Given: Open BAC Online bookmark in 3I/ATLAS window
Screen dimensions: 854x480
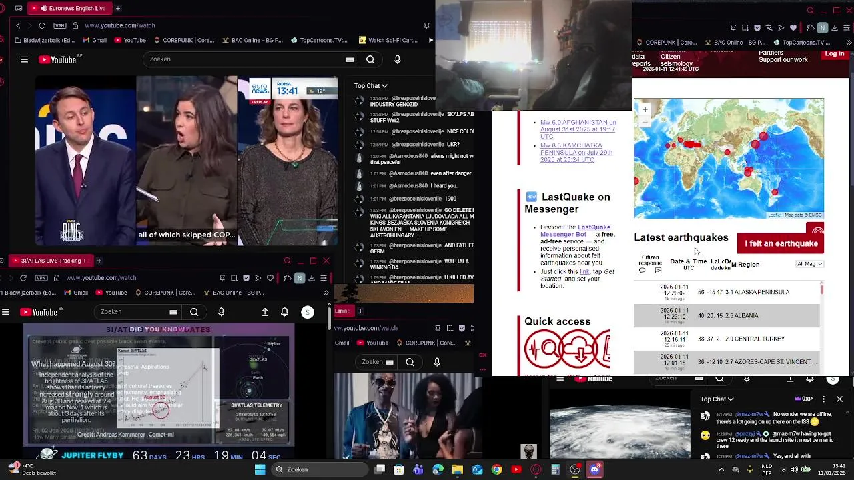Looking at the screenshot, I should [233, 293].
